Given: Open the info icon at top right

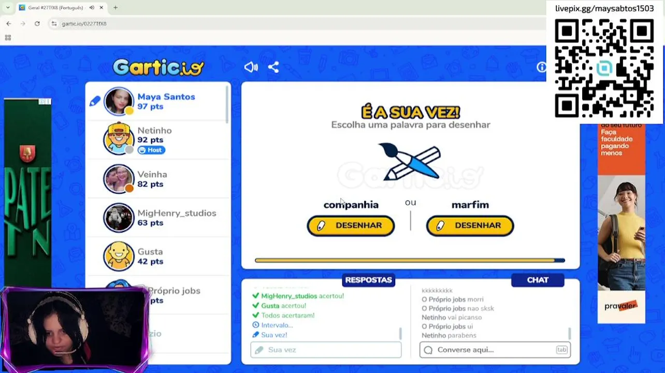Looking at the screenshot, I should coord(541,67).
